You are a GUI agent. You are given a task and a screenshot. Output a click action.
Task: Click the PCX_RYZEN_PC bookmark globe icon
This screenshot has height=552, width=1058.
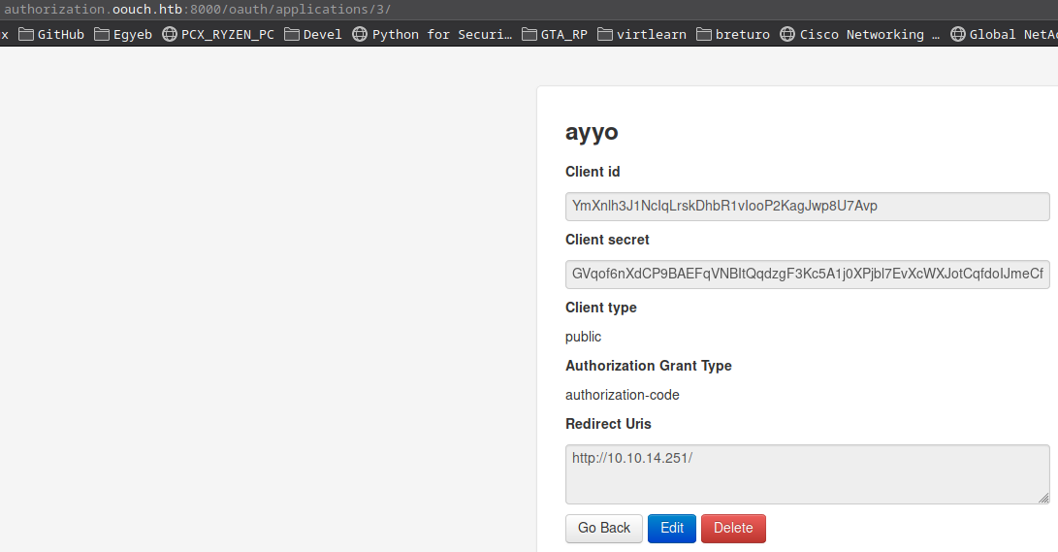(x=170, y=34)
